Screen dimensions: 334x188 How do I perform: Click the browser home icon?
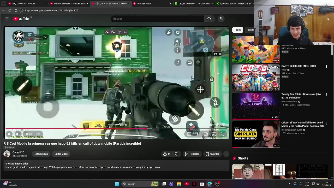(16, 10)
